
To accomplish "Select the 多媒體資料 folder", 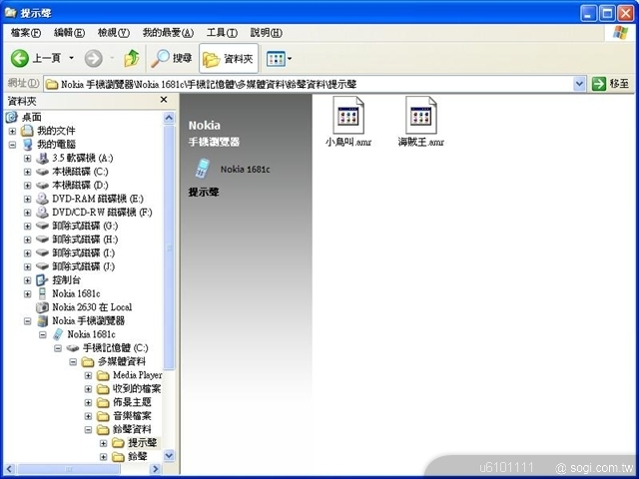I will tap(122, 361).
